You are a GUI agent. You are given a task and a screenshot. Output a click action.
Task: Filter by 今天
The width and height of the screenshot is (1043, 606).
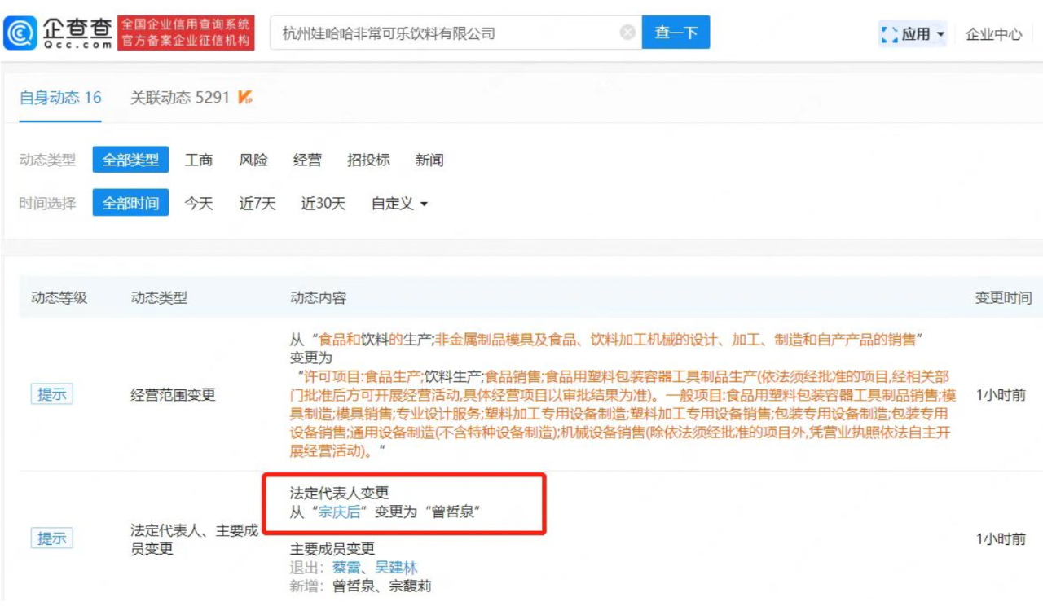coord(199,204)
